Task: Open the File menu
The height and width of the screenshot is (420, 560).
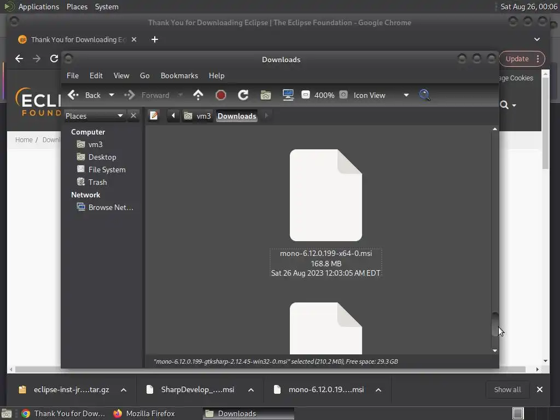Action: (73, 75)
